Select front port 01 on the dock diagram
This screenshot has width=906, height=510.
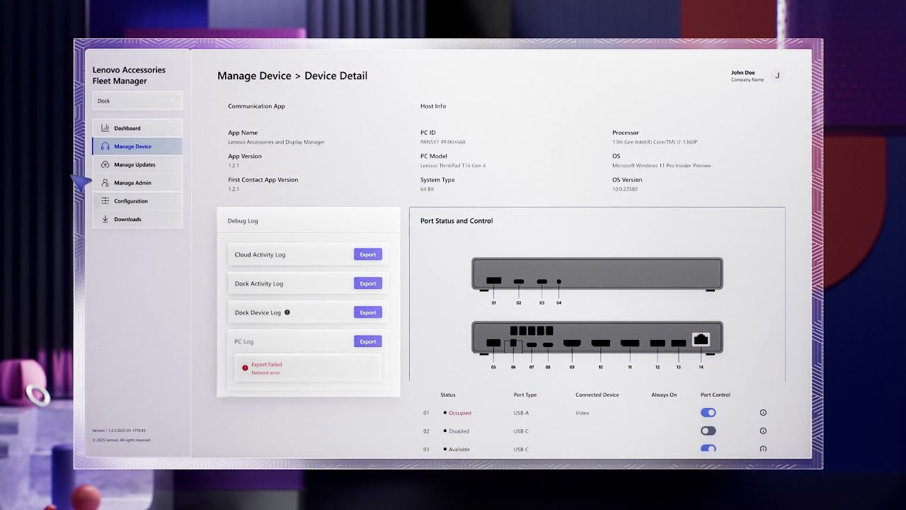pos(494,281)
